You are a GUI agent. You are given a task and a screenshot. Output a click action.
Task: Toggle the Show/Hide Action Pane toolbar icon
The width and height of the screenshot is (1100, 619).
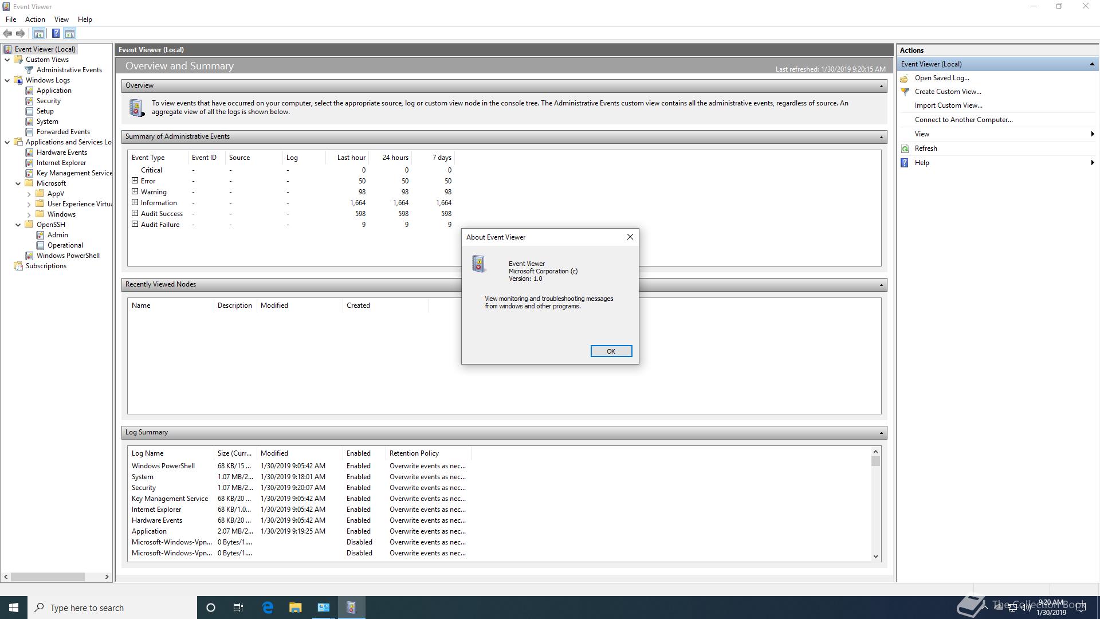tap(69, 33)
